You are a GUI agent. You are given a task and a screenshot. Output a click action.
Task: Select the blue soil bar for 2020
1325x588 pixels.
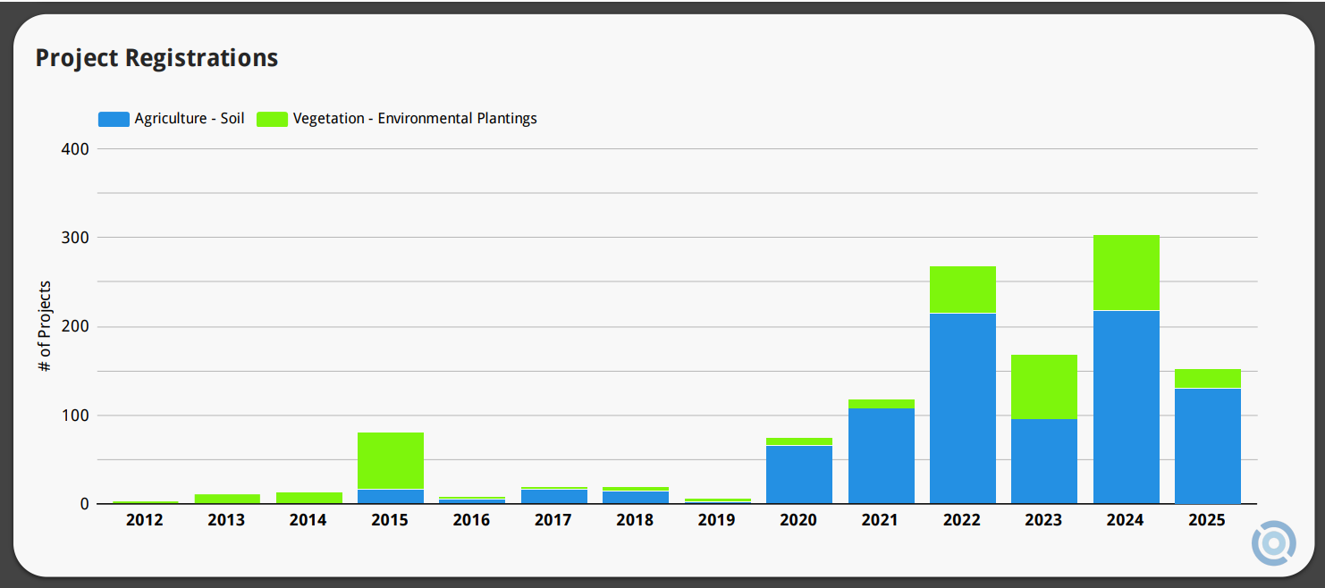[x=799, y=475]
